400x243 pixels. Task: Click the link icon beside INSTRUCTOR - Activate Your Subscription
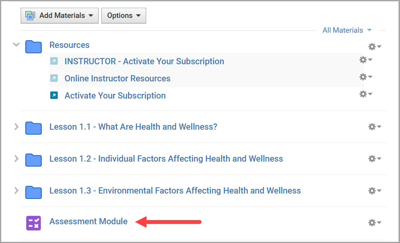click(x=54, y=61)
